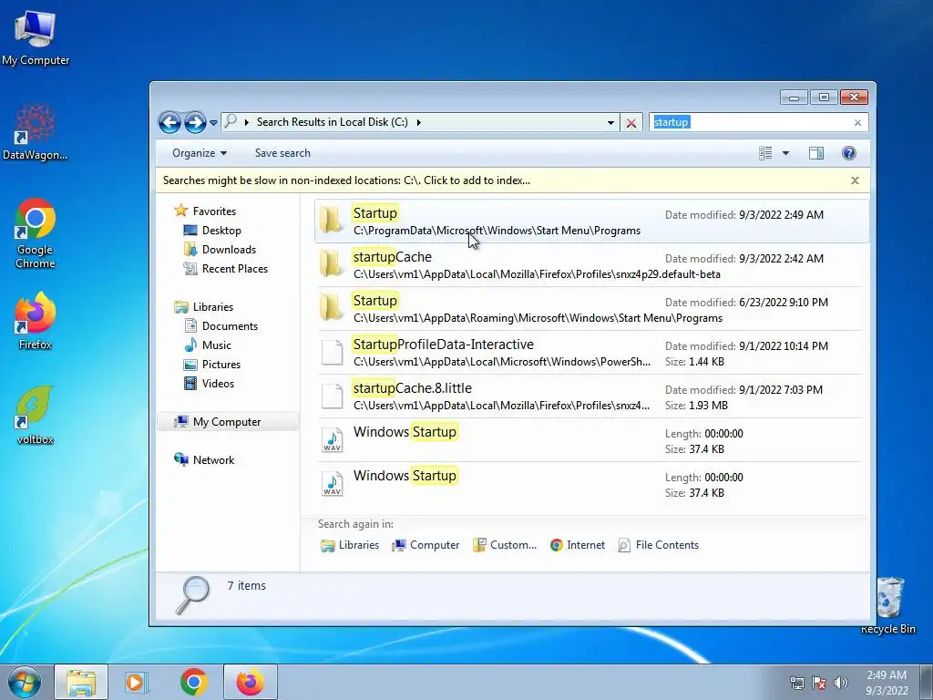Stop search with red X button
This screenshot has width=933, height=700.
point(631,123)
